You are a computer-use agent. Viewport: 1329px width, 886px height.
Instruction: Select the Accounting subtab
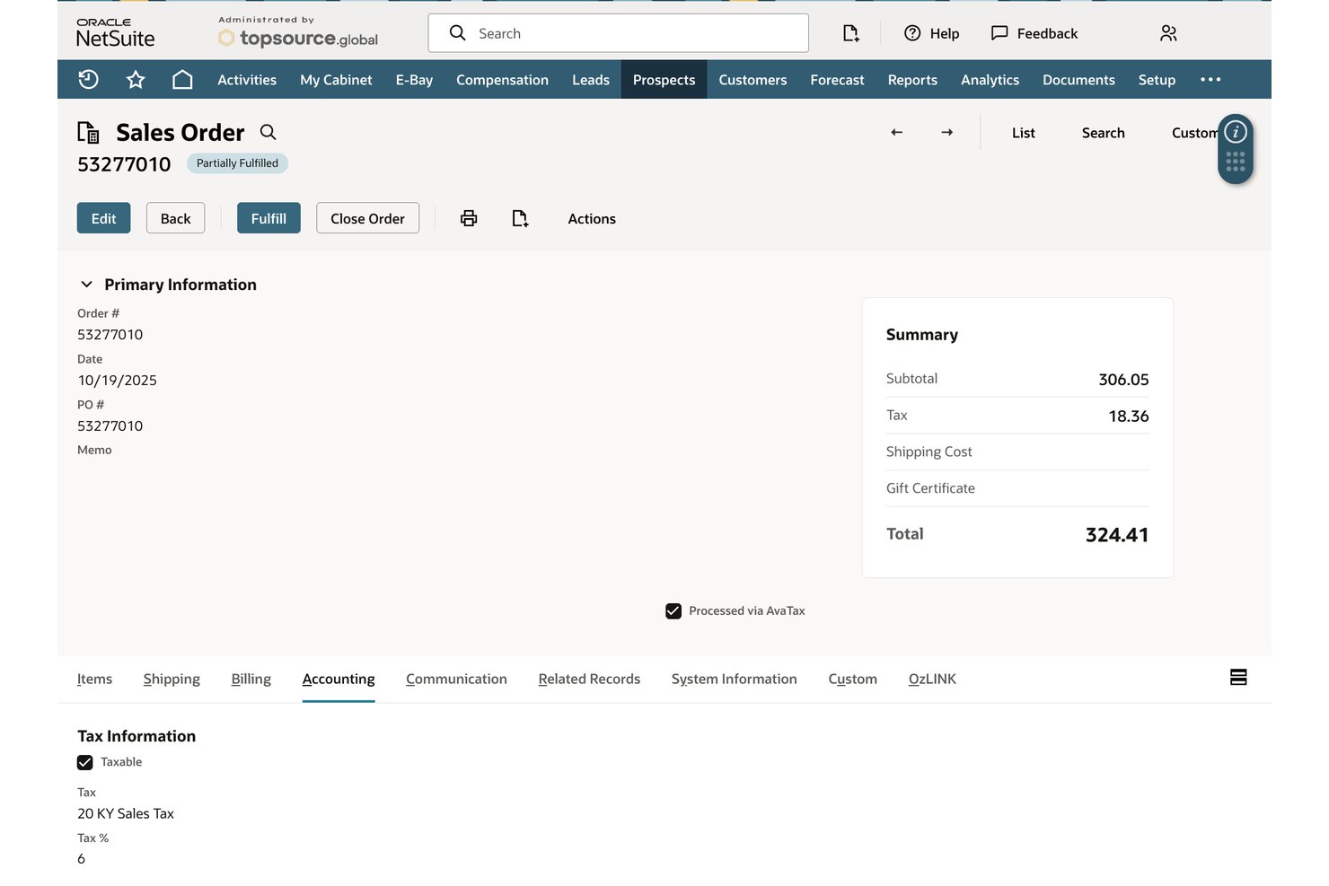click(339, 680)
